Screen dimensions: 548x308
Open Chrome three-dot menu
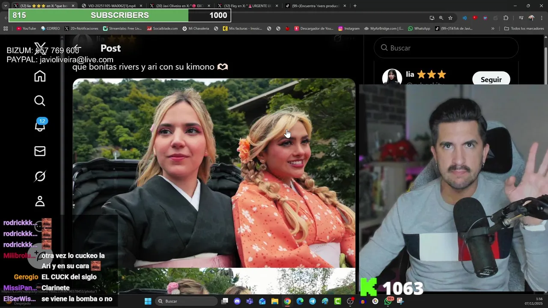[542, 18]
